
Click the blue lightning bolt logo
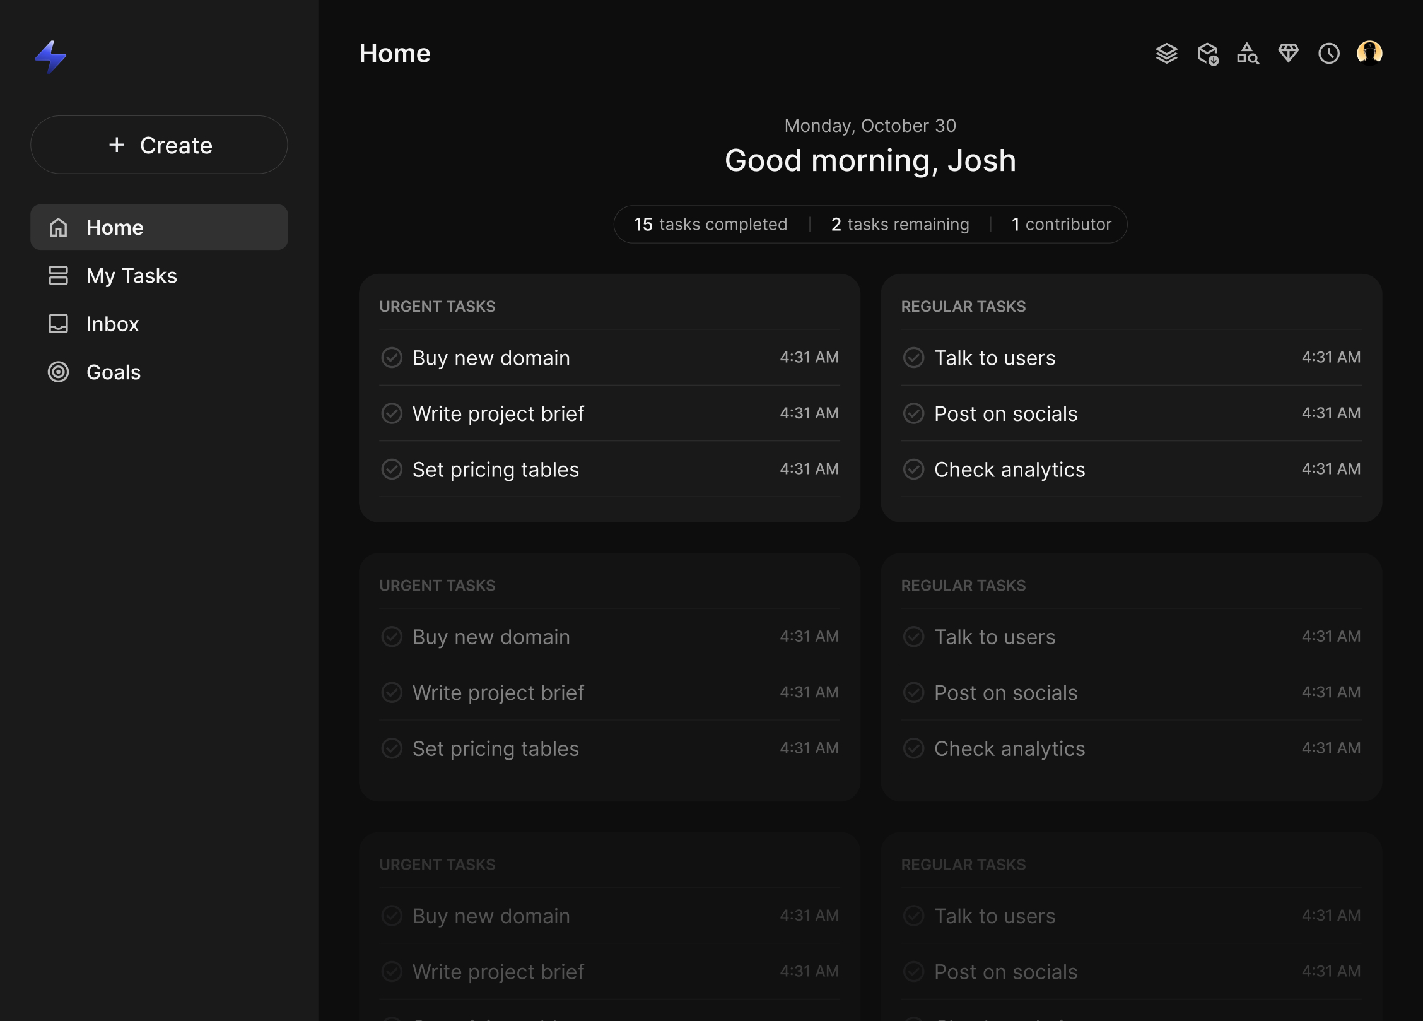click(x=50, y=57)
